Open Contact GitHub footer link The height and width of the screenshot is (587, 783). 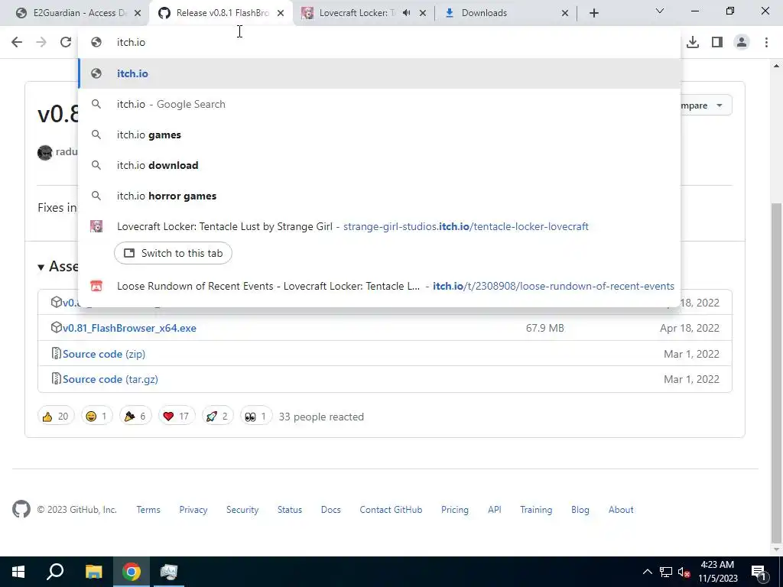[x=391, y=510]
